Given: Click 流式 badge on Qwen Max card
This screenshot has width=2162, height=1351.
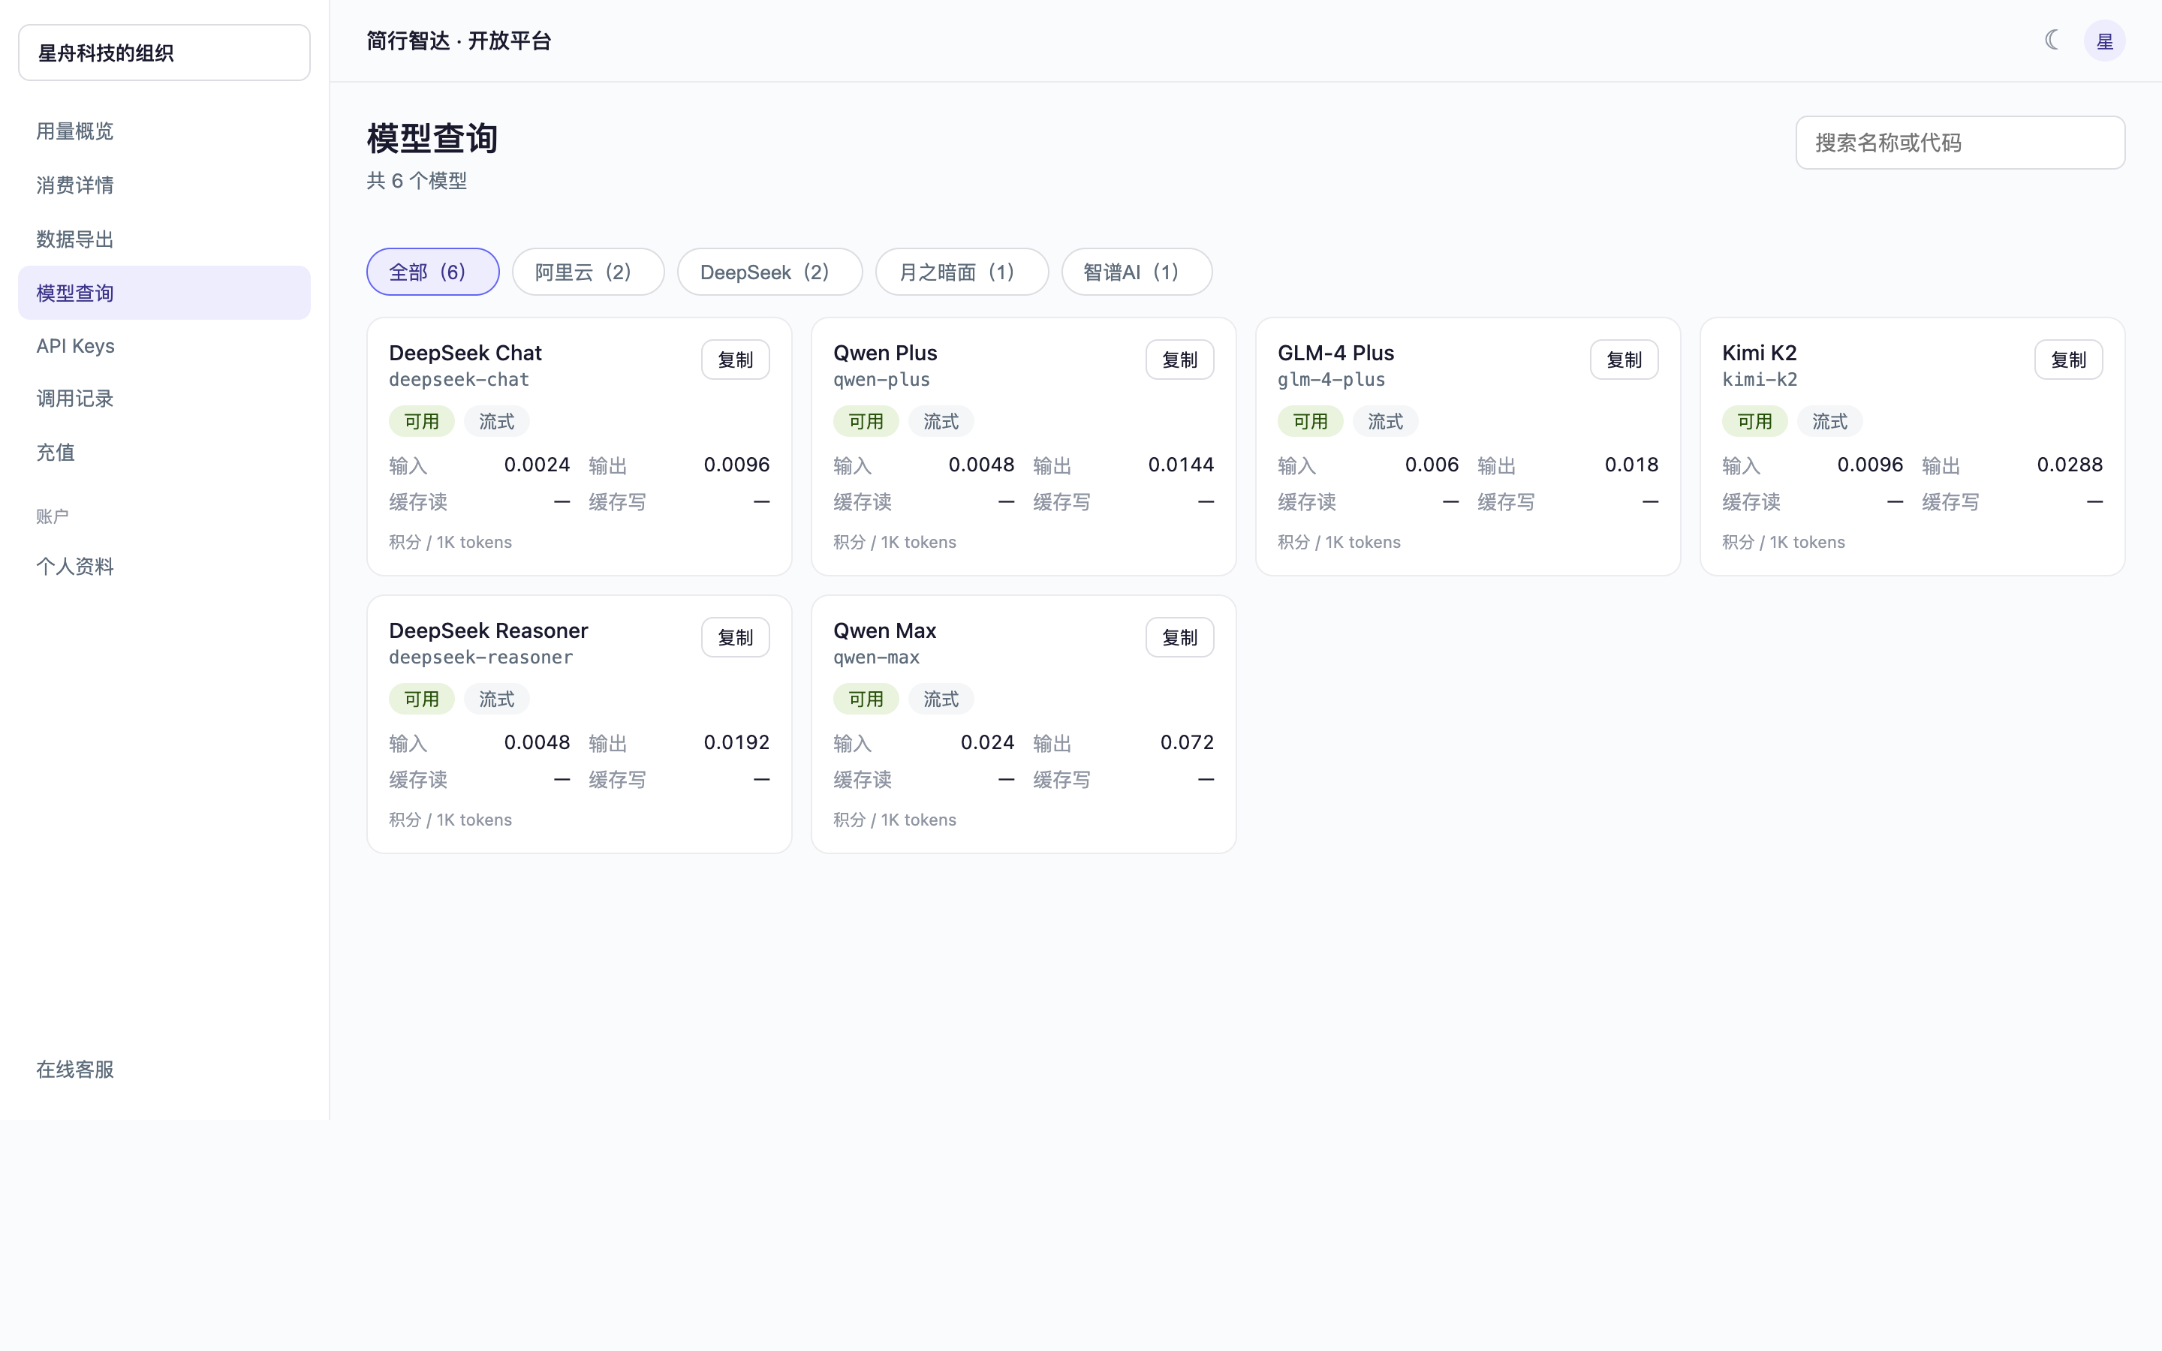Looking at the screenshot, I should coord(941,700).
